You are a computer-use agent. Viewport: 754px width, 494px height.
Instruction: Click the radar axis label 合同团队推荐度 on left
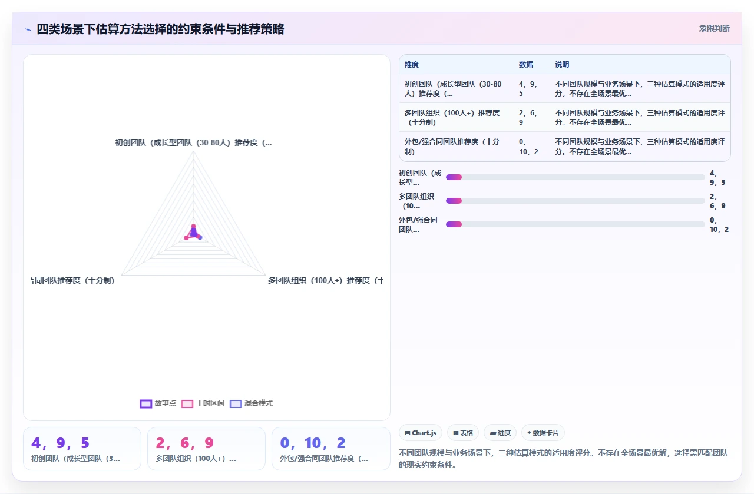[x=72, y=280]
